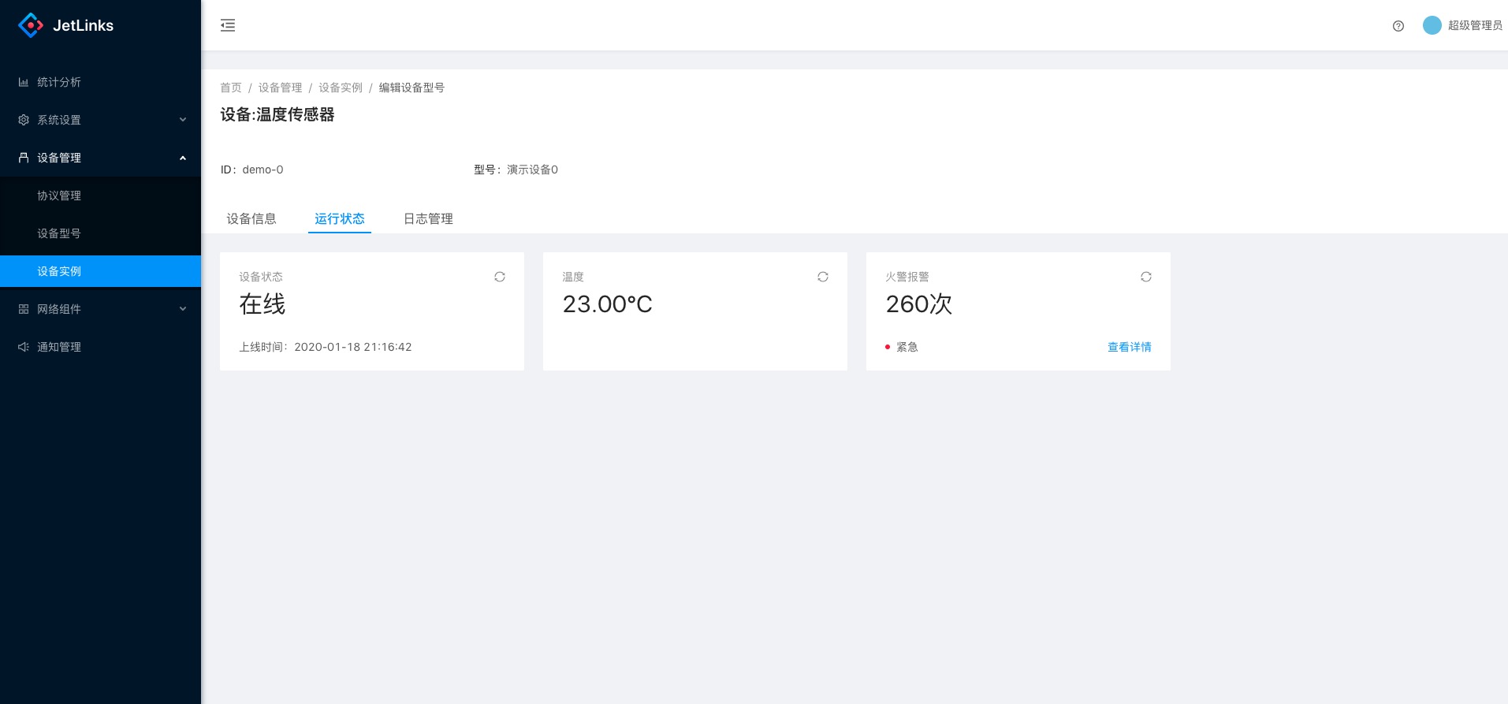Viewport: 1508px width, 704px height.
Task: Click the 设备实例 breadcrumb link
Action: point(341,88)
